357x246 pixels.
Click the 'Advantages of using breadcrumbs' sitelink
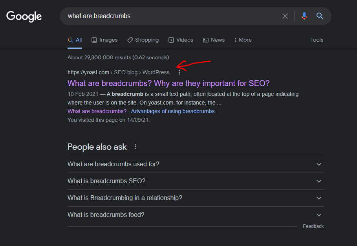(x=172, y=111)
